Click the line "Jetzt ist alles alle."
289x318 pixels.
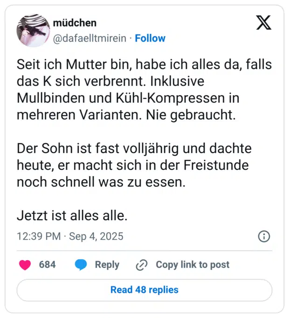(72, 216)
